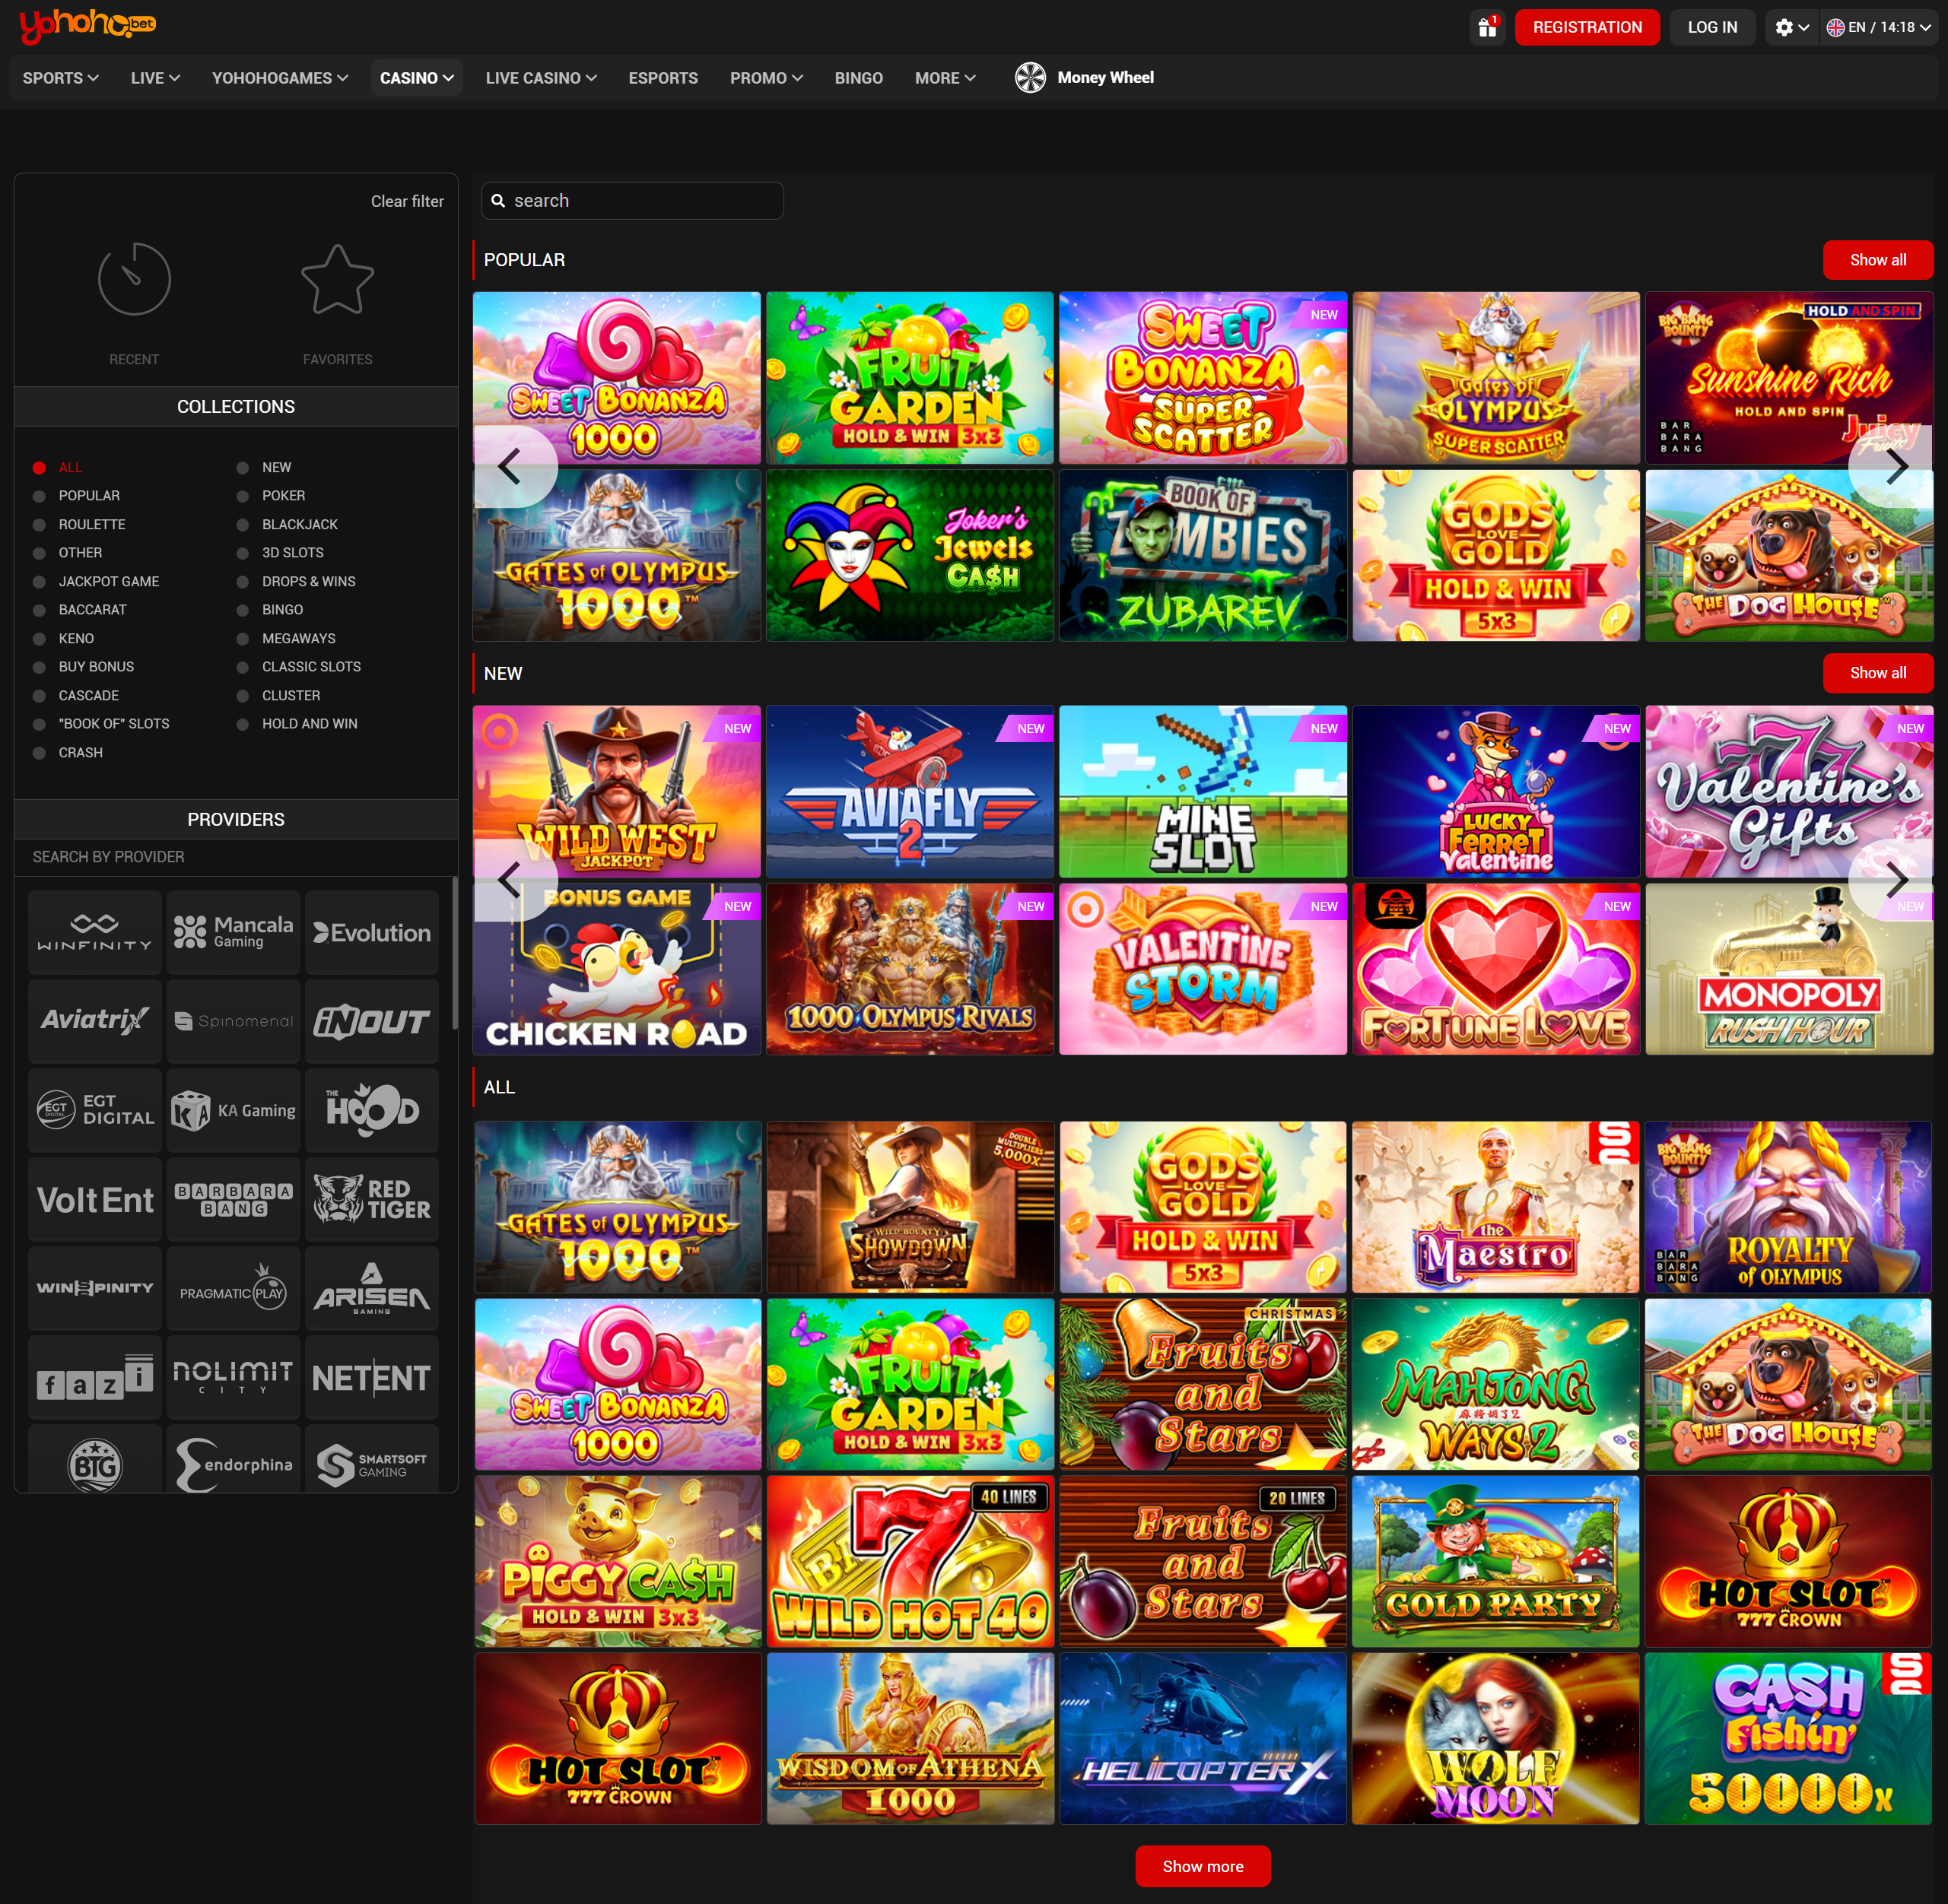Image resolution: width=1948 pixels, height=1904 pixels.
Task: Click previous arrow in New carousel
Action: point(510,880)
